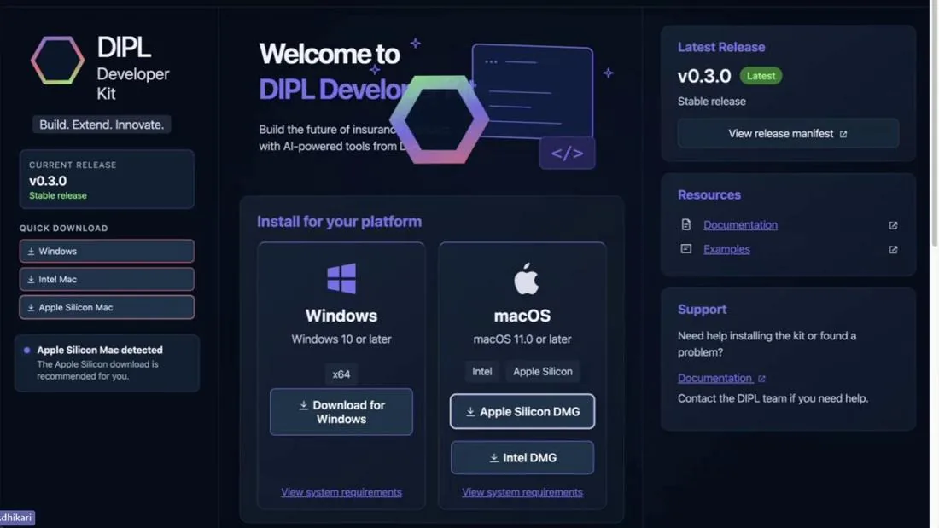
Task: Click the examples icon next to Examples
Action: tap(686, 248)
